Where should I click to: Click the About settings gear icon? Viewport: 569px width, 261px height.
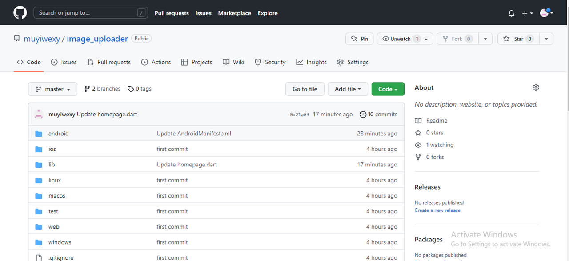tap(536, 87)
